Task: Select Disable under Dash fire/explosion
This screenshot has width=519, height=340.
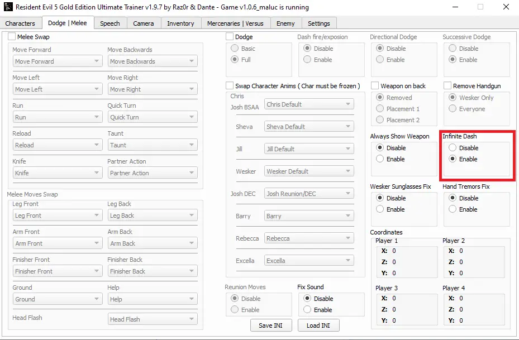Action: tap(307, 48)
